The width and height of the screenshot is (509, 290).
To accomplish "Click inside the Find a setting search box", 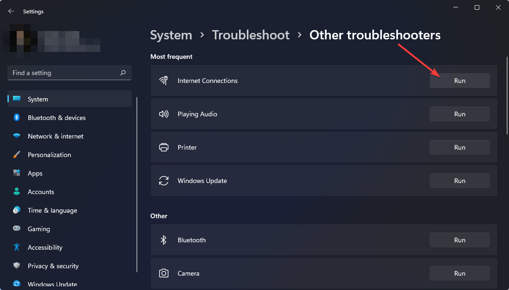I will point(65,72).
